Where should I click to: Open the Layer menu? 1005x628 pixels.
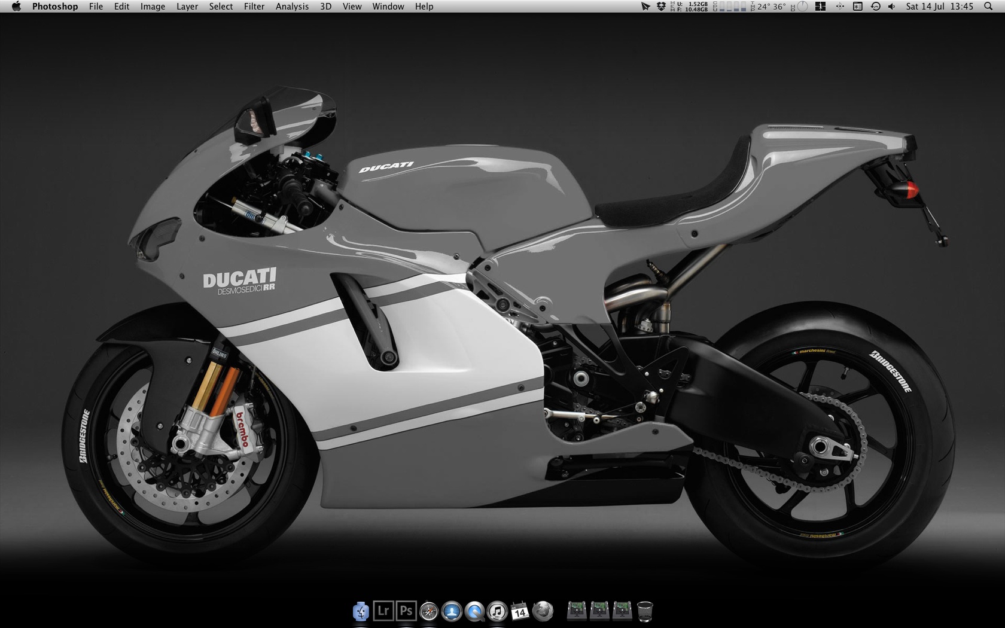pos(187,7)
